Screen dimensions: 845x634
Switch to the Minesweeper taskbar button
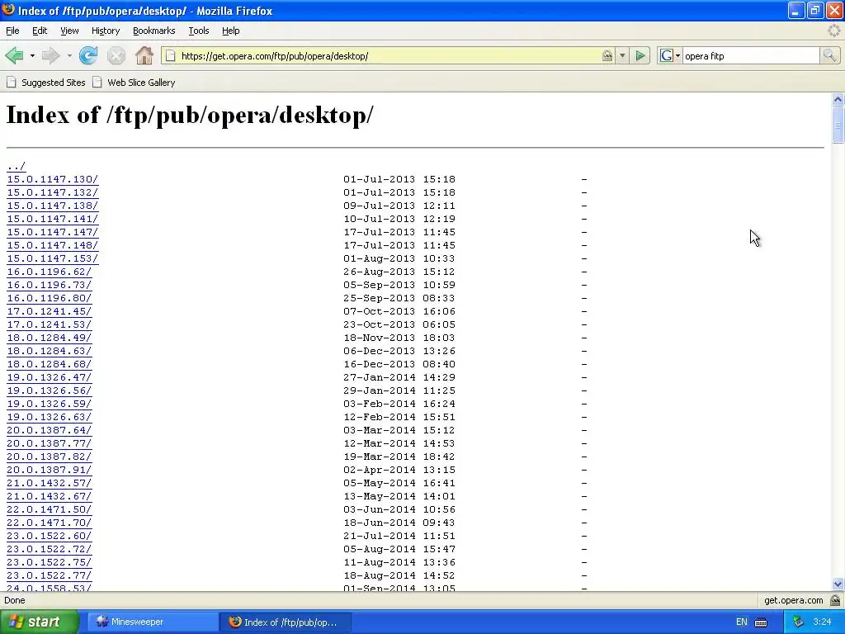[x=152, y=622]
